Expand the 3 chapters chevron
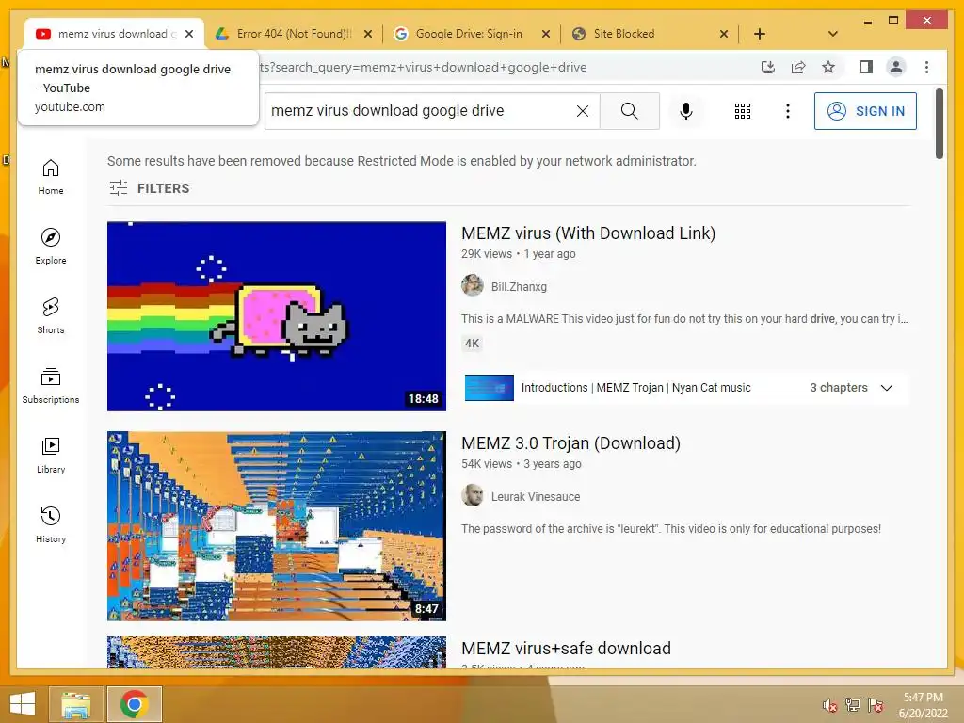The width and height of the screenshot is (964, 723). pyautogui.click(x=887, y=388)
